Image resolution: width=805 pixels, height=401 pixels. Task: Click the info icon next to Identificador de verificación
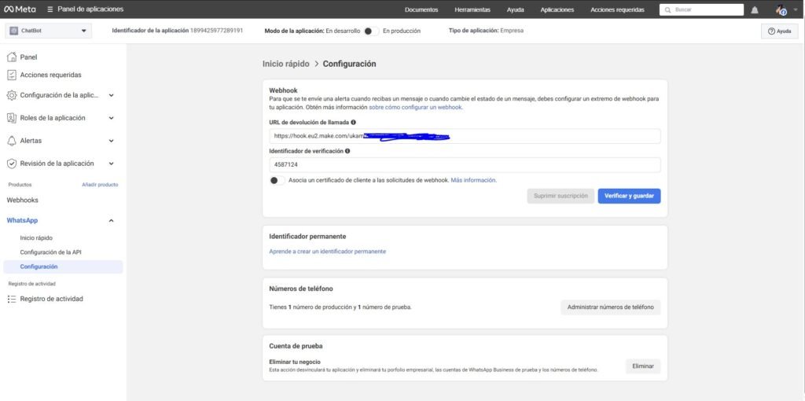click(x=347, y=151)
